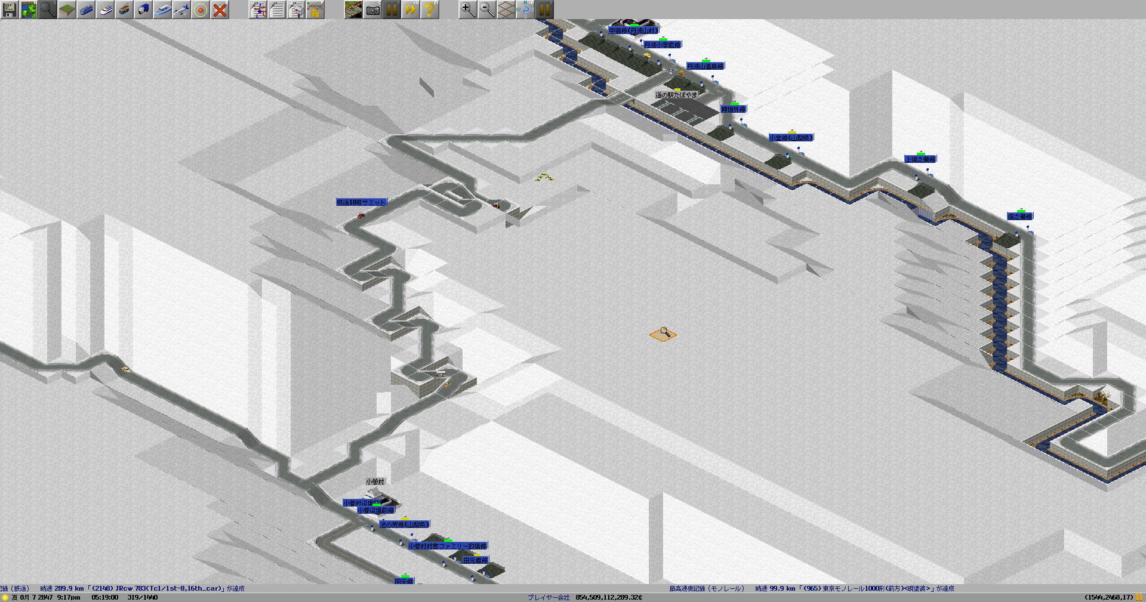This screenshot has height=602, width=1146.
Task: Expand the train rail tools menu
Action: pos(86,10)
